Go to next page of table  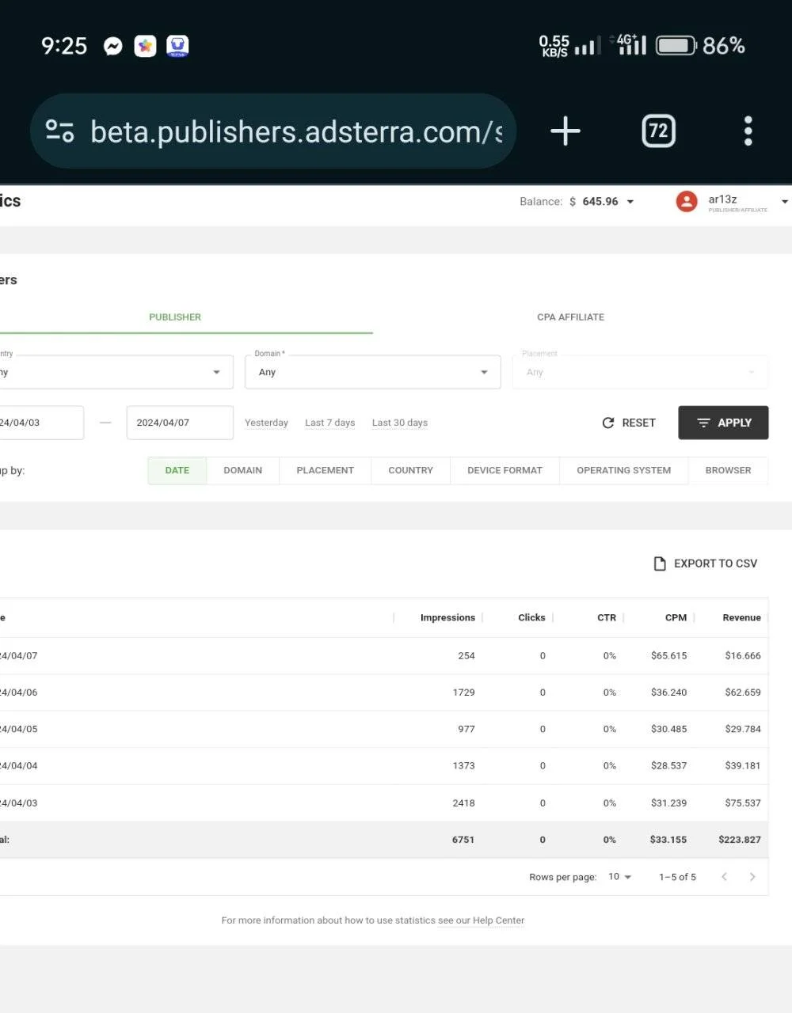click(x=752, y=877)
